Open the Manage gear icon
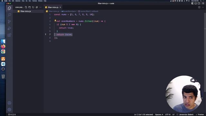The width and height of the screenshot is (206, 116). pyautogui.click(x=9, y=110)
